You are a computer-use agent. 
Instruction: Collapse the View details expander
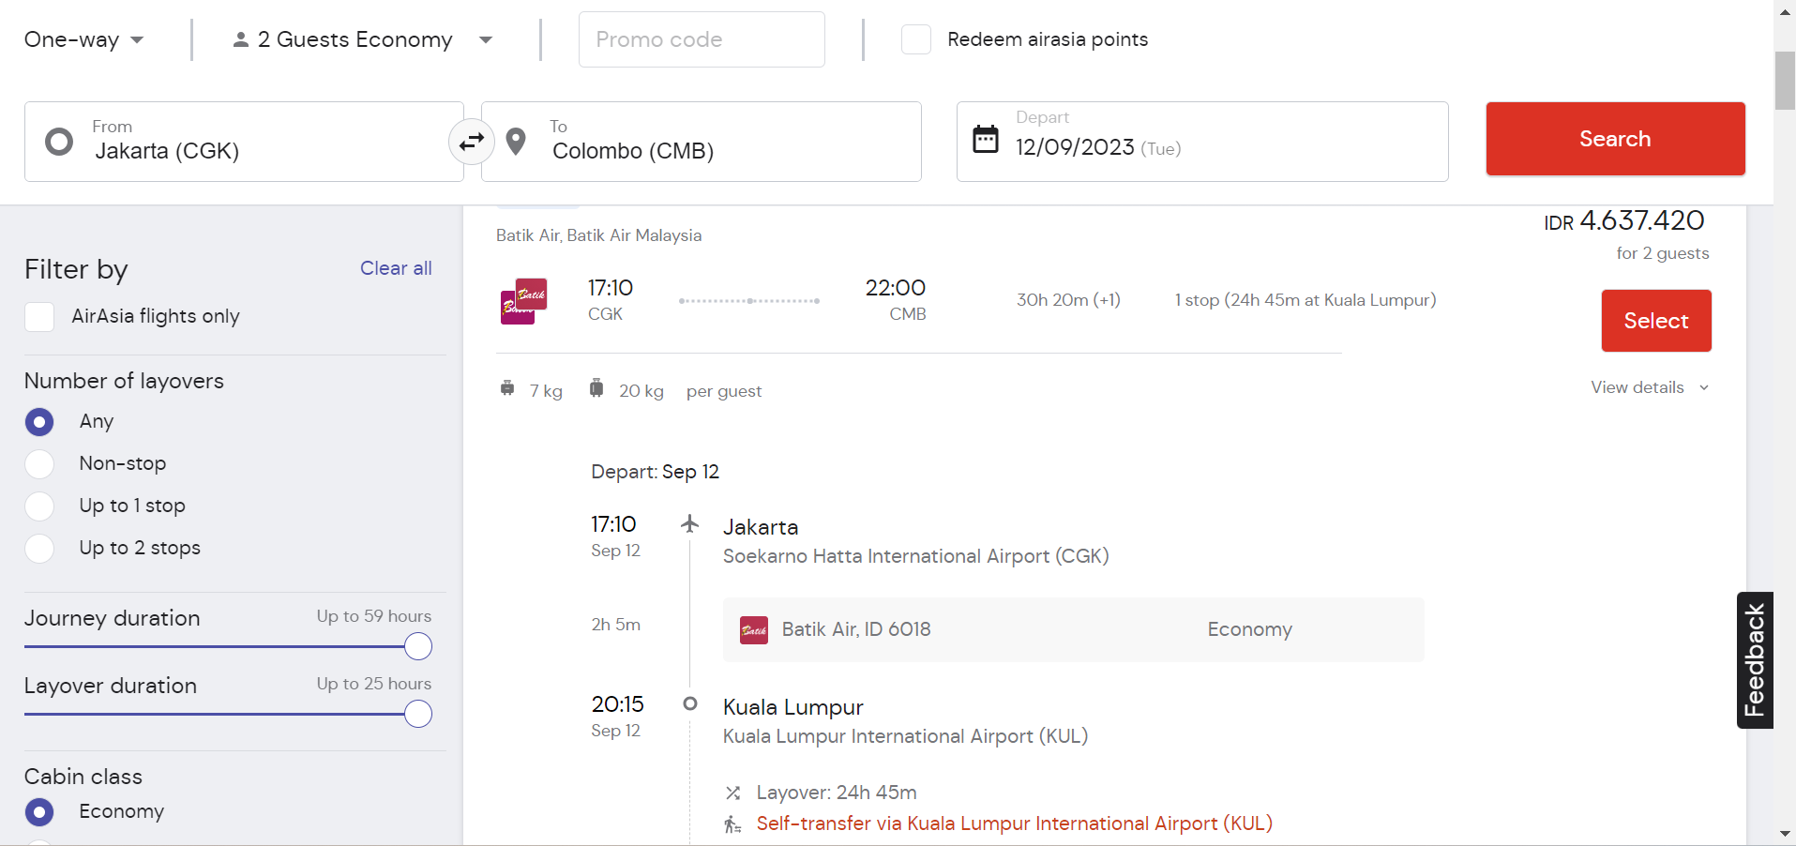[x=1650, y=387]
